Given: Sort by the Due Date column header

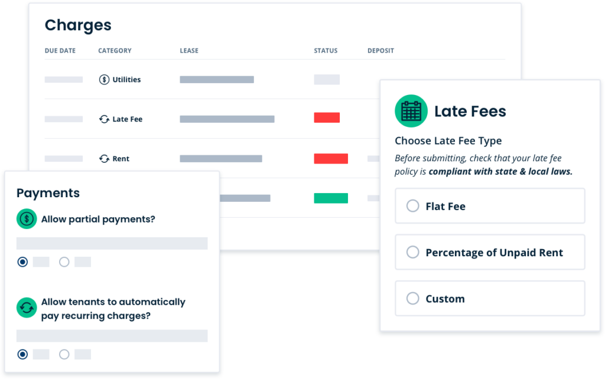Looking at the screenshot, I should (60, 51).
